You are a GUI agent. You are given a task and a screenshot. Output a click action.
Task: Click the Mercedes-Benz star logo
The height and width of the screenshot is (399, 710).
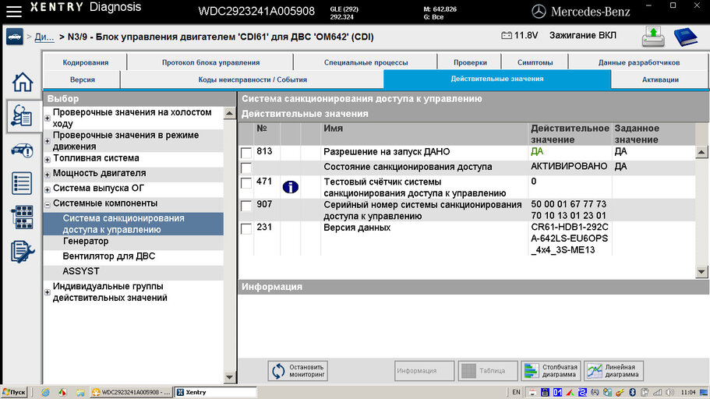coord(539,12)
